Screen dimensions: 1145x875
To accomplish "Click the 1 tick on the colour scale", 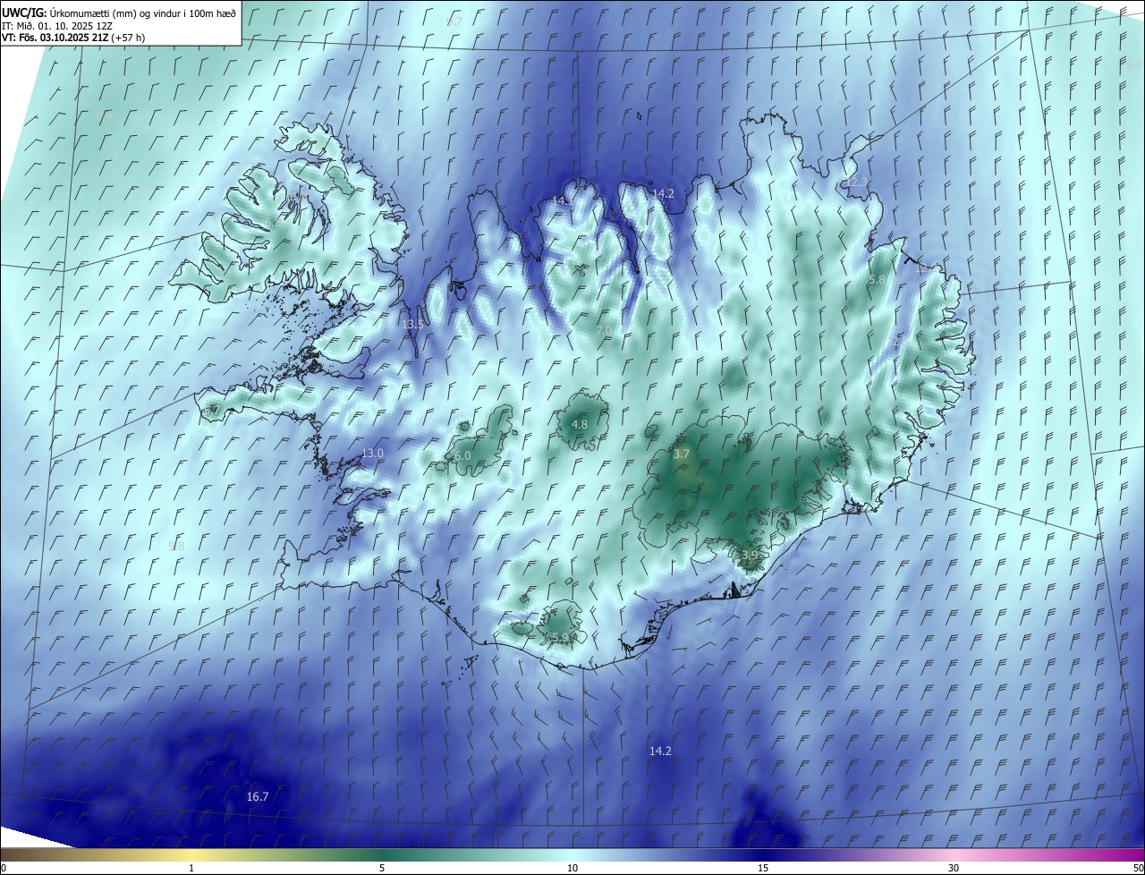I will click(191, 868).
